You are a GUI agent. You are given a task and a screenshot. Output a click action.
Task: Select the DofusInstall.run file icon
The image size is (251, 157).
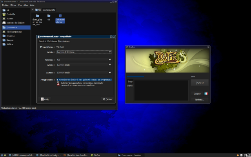tap(60, 16)
